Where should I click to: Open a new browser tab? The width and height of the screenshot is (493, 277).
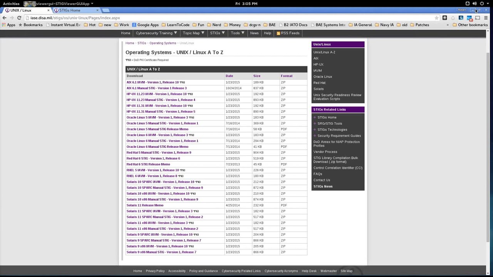click(x=106, y=10)
